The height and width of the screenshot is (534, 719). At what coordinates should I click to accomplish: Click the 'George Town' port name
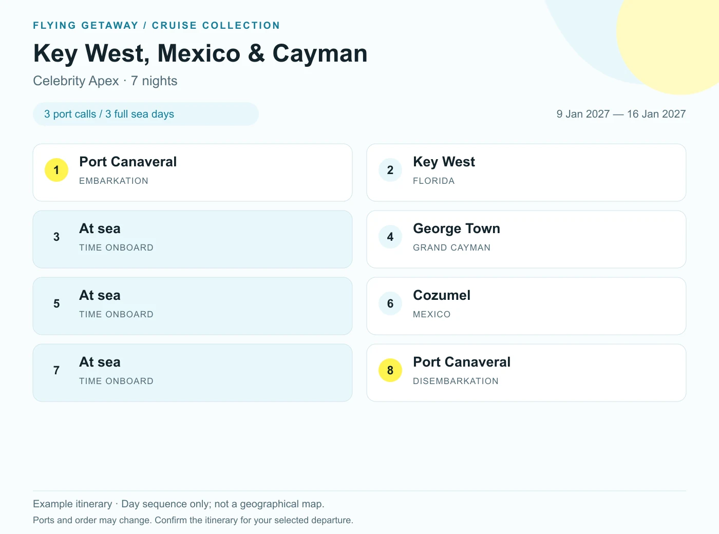click(x=457, y=228)
